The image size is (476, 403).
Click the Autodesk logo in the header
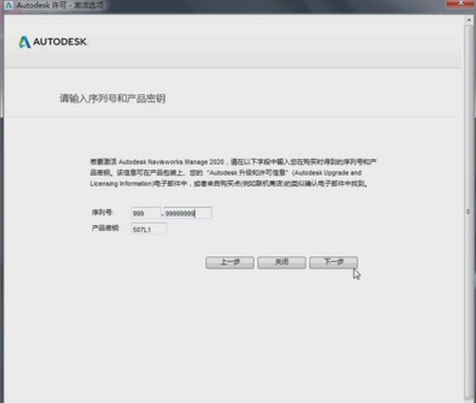pos(53,42)
